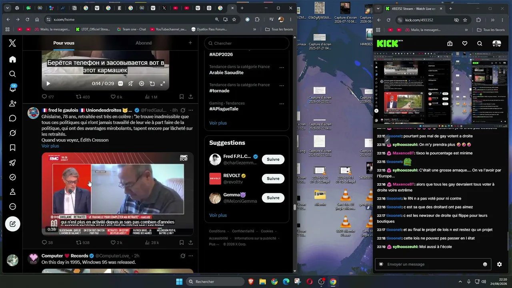
Task: Show more suggestions with Voir plus
Action: coord(218,215)
